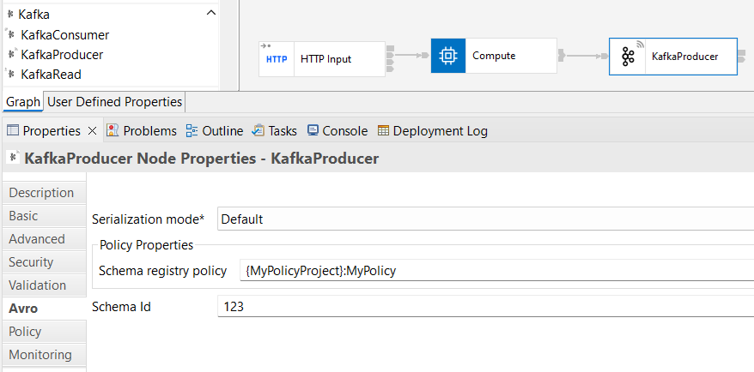Select KafkaConsumer in the palette

(x=65, y=35)
